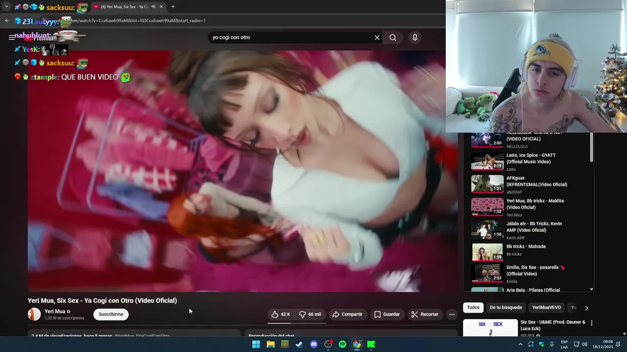Click the playlist panel scrollbar thumb
The height and width of the screenshot is (352, 627).
(x=591, y=147)
